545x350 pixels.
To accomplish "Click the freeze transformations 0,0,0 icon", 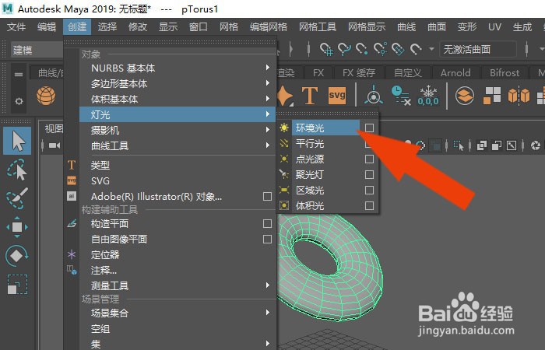I will 428,96.
